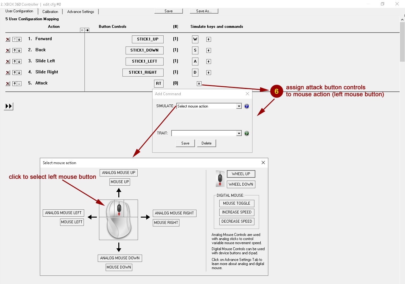Toggle the column width arrow expander

pos(84,30)
